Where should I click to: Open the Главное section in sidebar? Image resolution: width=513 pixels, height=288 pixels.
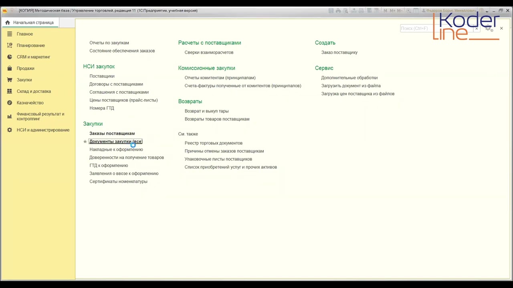pos(24,34)
